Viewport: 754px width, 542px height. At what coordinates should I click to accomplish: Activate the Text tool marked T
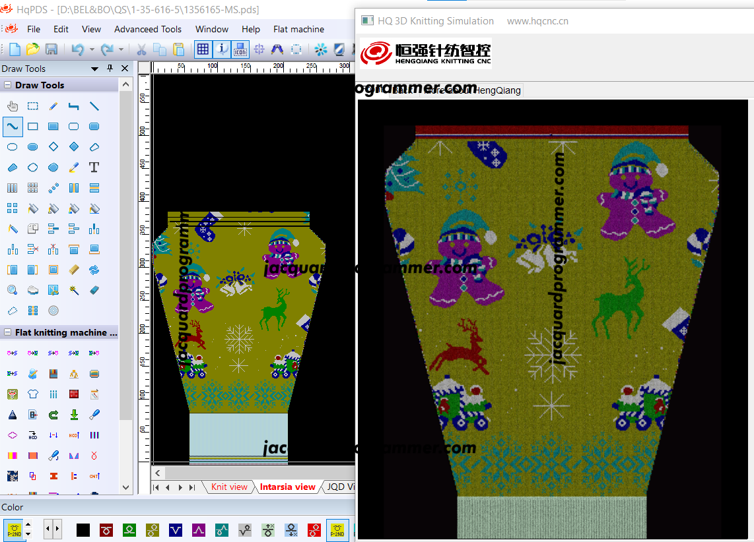coord(94,167)
